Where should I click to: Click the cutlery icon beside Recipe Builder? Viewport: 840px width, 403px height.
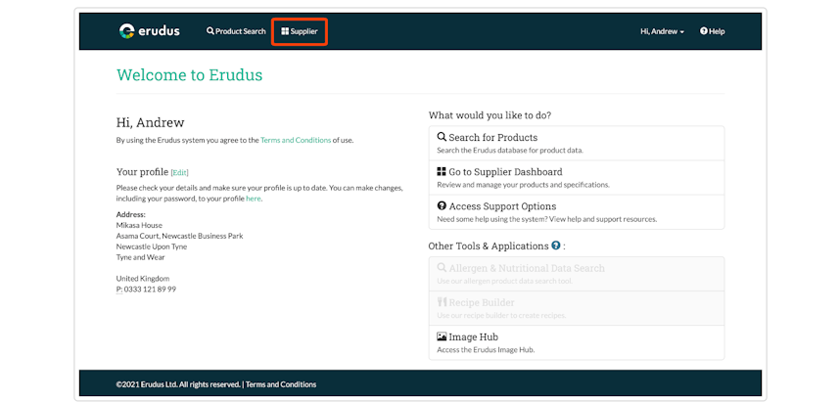[x=442, y=302]
